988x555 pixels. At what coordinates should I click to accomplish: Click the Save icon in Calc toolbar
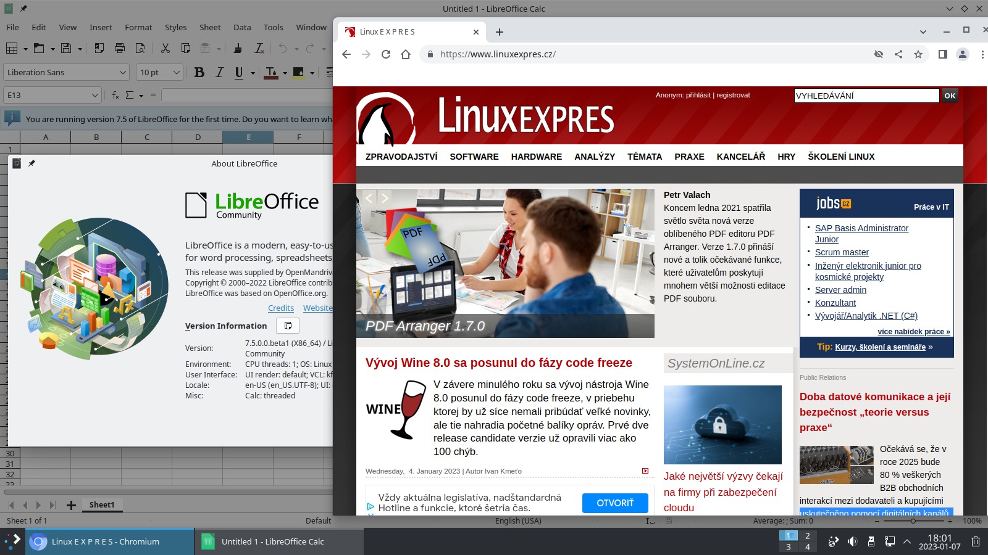point(66,48)
